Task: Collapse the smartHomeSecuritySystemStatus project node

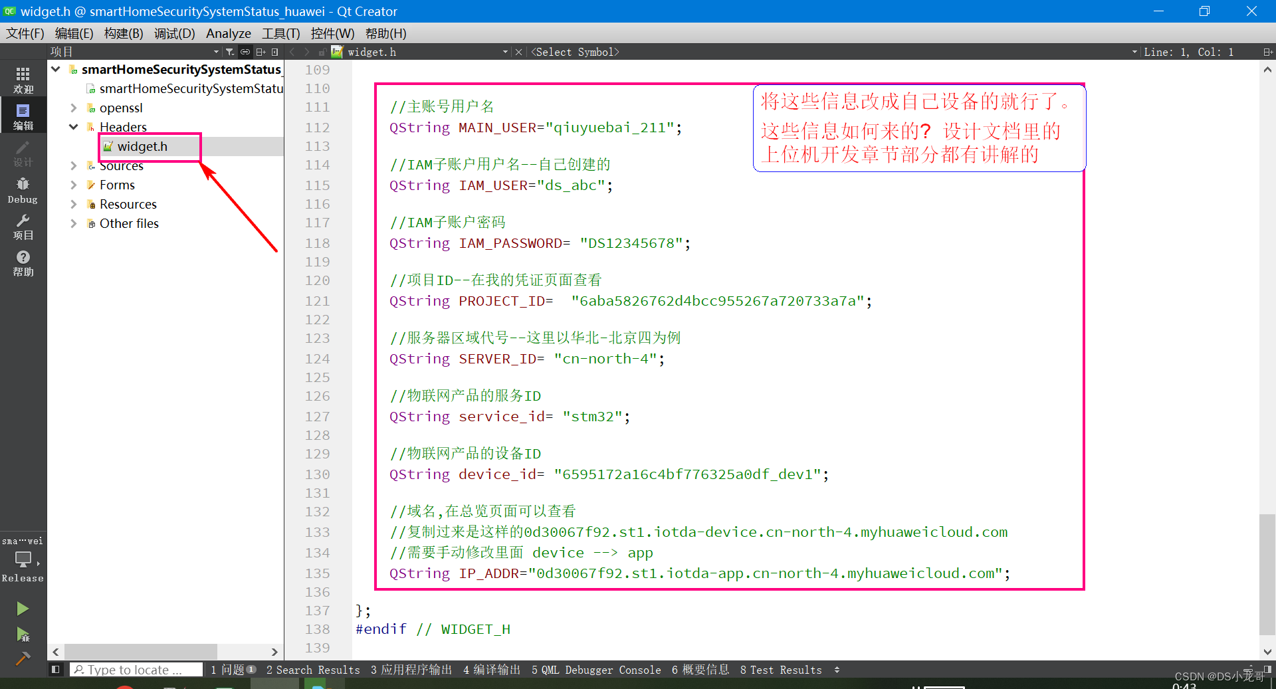Action: point(56,69)
